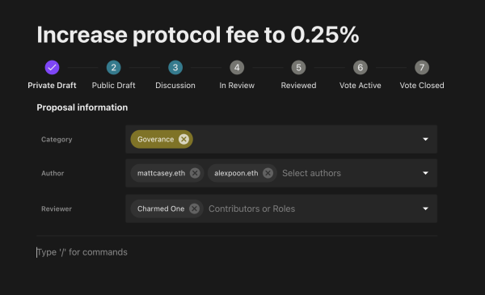Click the Private Draft checkmark step icon
Image resolution: width=485 pixels, height=295 pixels.
pos(52,67)
